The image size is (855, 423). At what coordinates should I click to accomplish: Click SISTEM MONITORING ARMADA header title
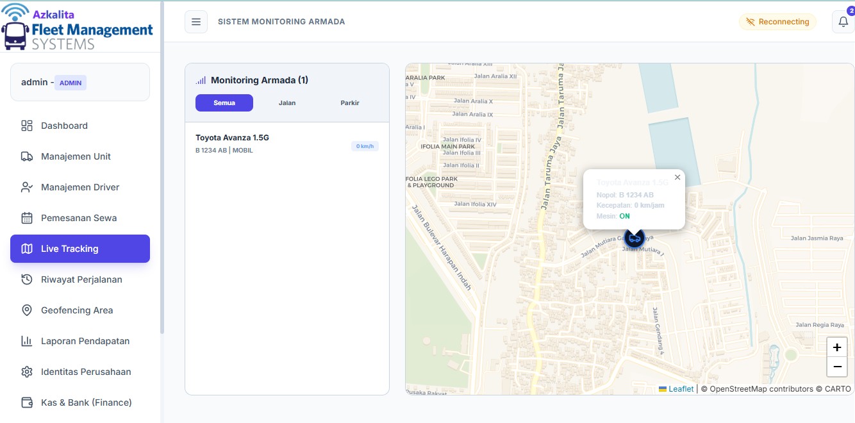(x=281, y=22)
